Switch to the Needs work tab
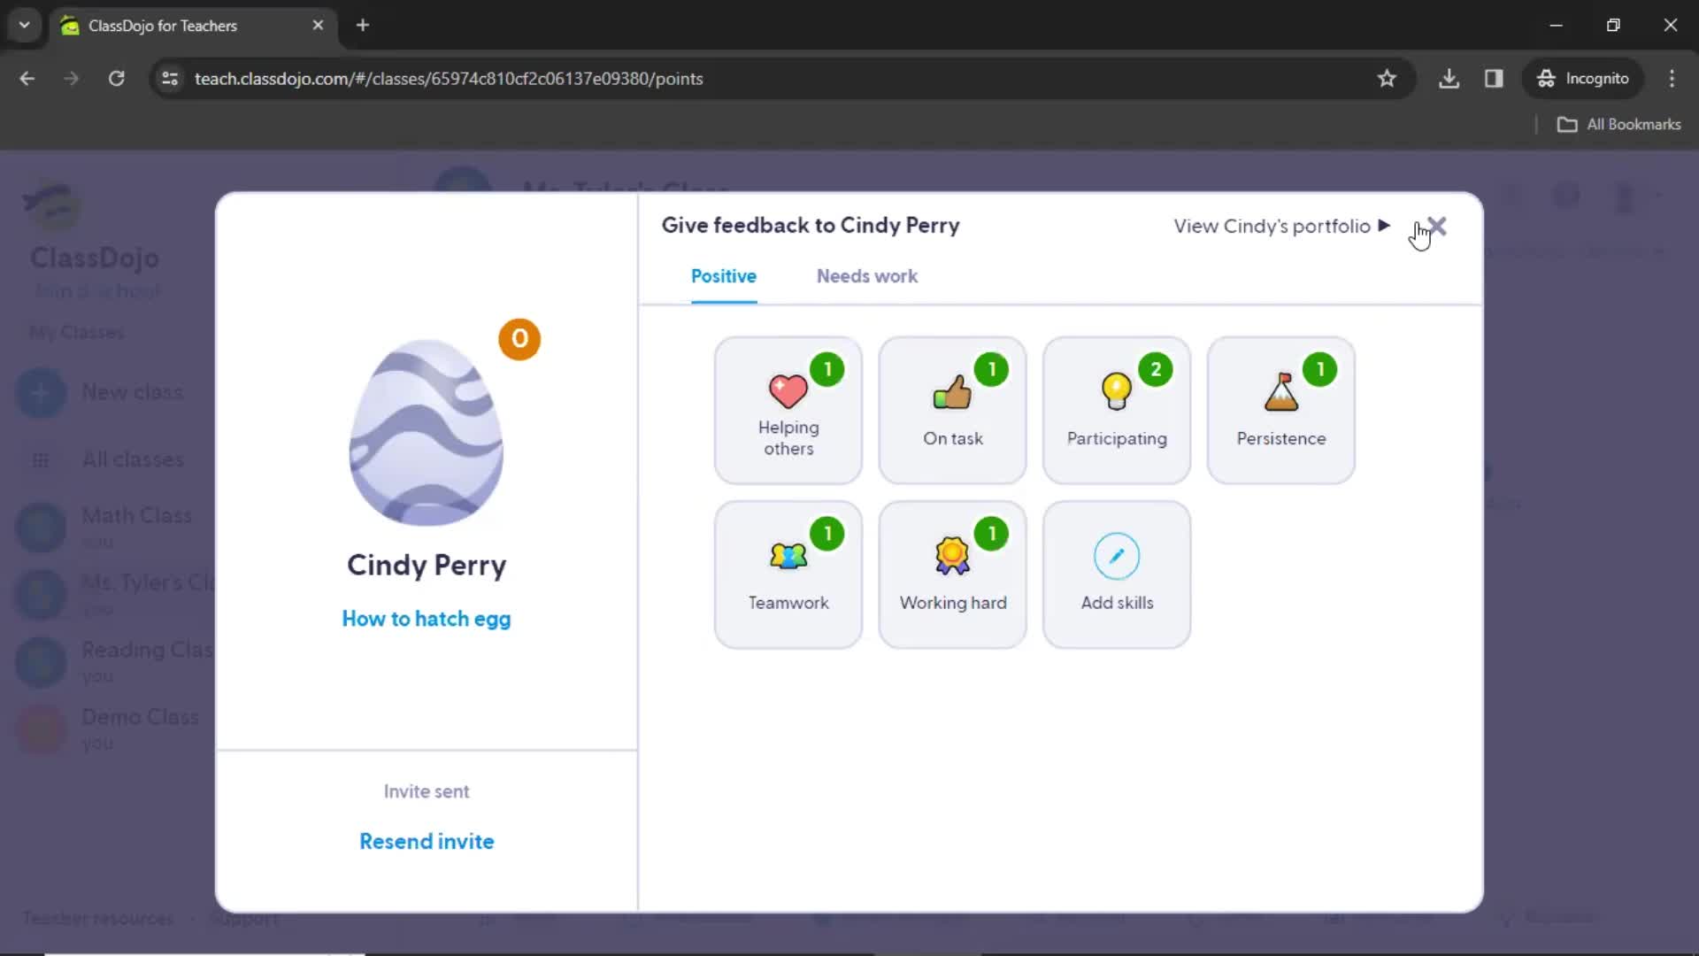 (869, 275)
